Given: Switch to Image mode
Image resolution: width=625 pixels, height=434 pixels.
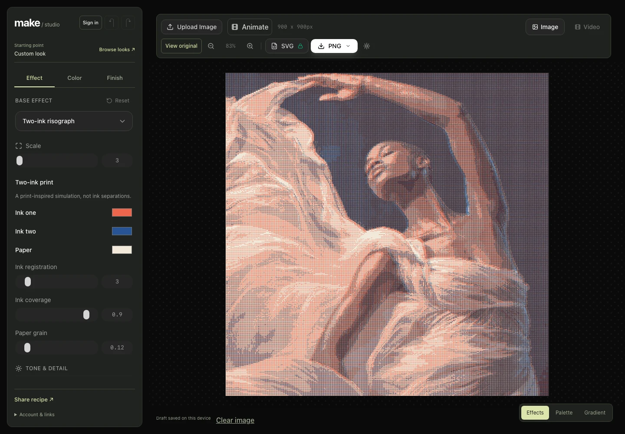Looking at the screenshot, I should click(x=545, y=27).
